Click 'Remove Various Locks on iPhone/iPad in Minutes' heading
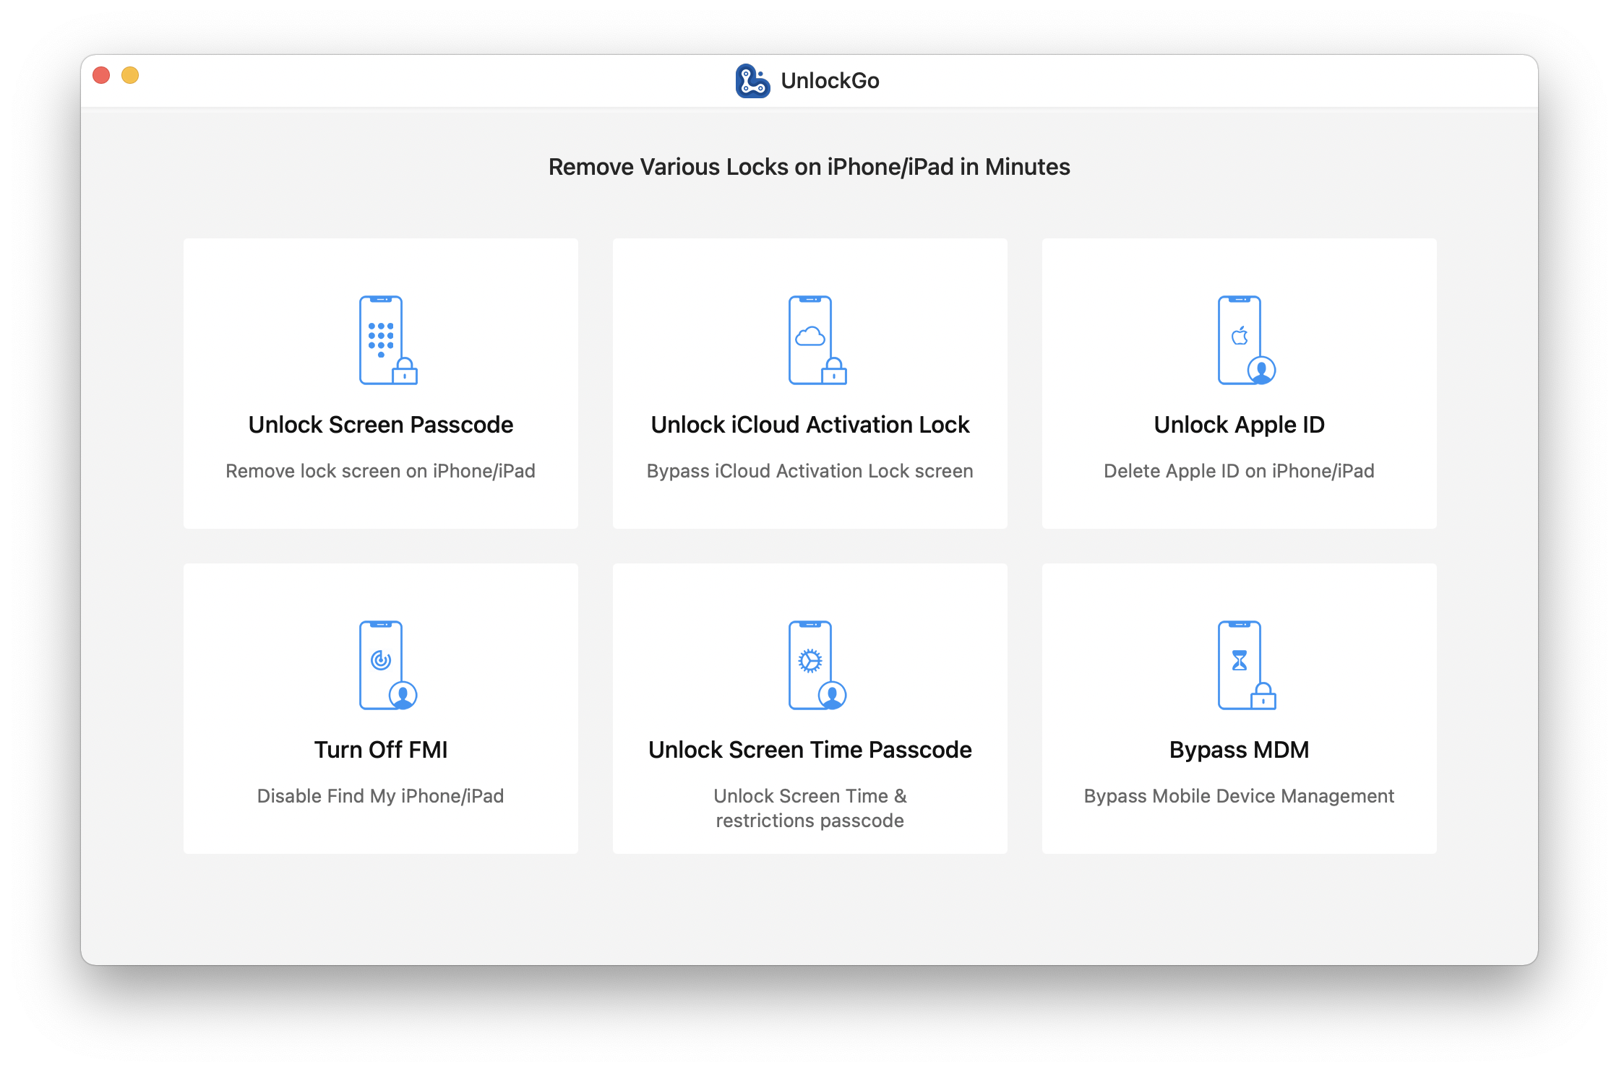 click(x=809, y=167)
